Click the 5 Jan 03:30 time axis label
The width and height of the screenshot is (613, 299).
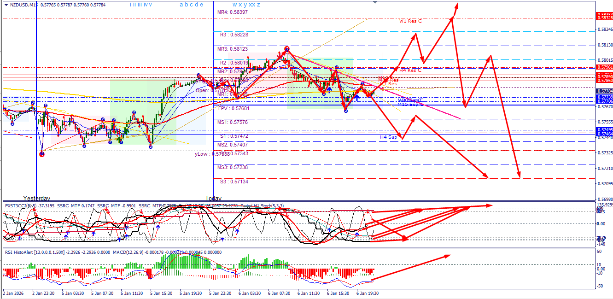pyautogui.click(x=73, y=293)
